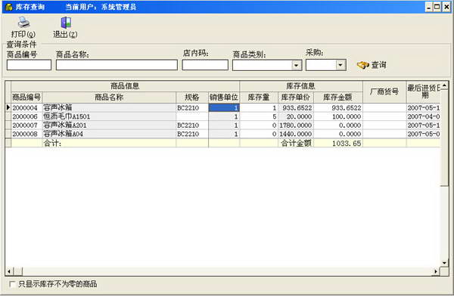Click the 库存单价 column header
Image resolution: width=454 pixels, height=297 pixels.
click(x=296, y=97)
